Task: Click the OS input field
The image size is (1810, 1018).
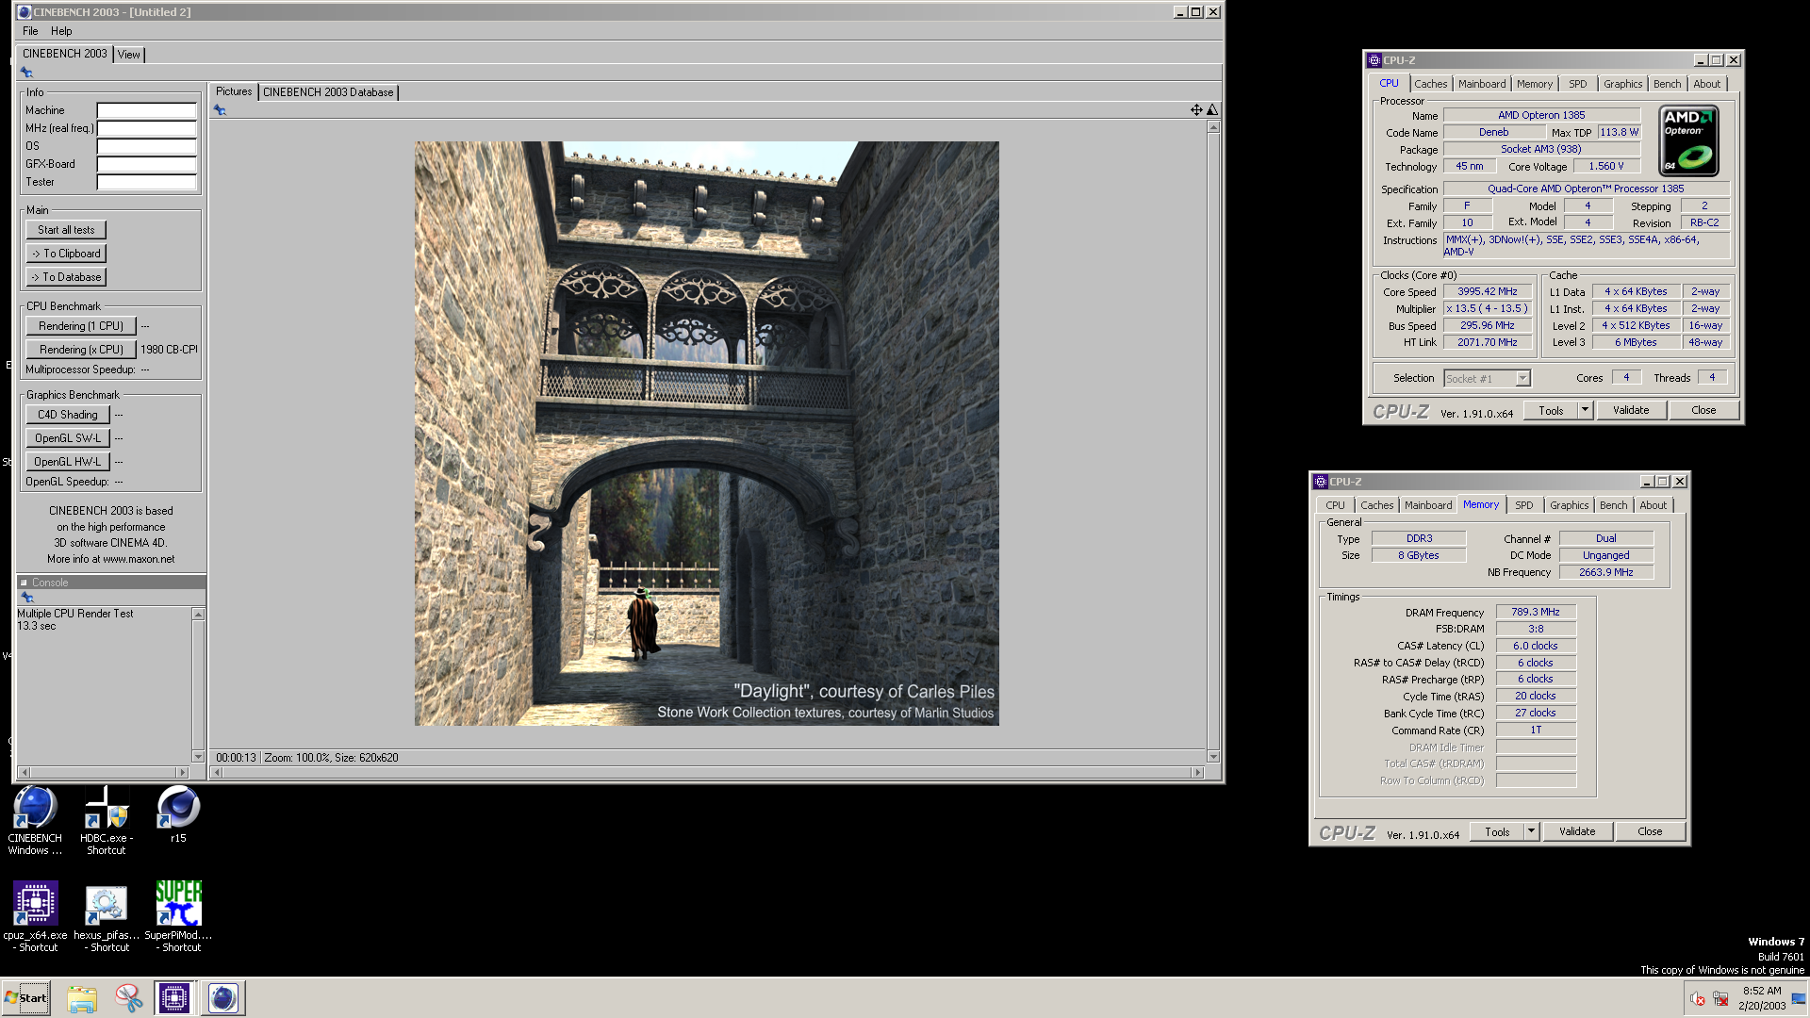Action: pos(146,146)
